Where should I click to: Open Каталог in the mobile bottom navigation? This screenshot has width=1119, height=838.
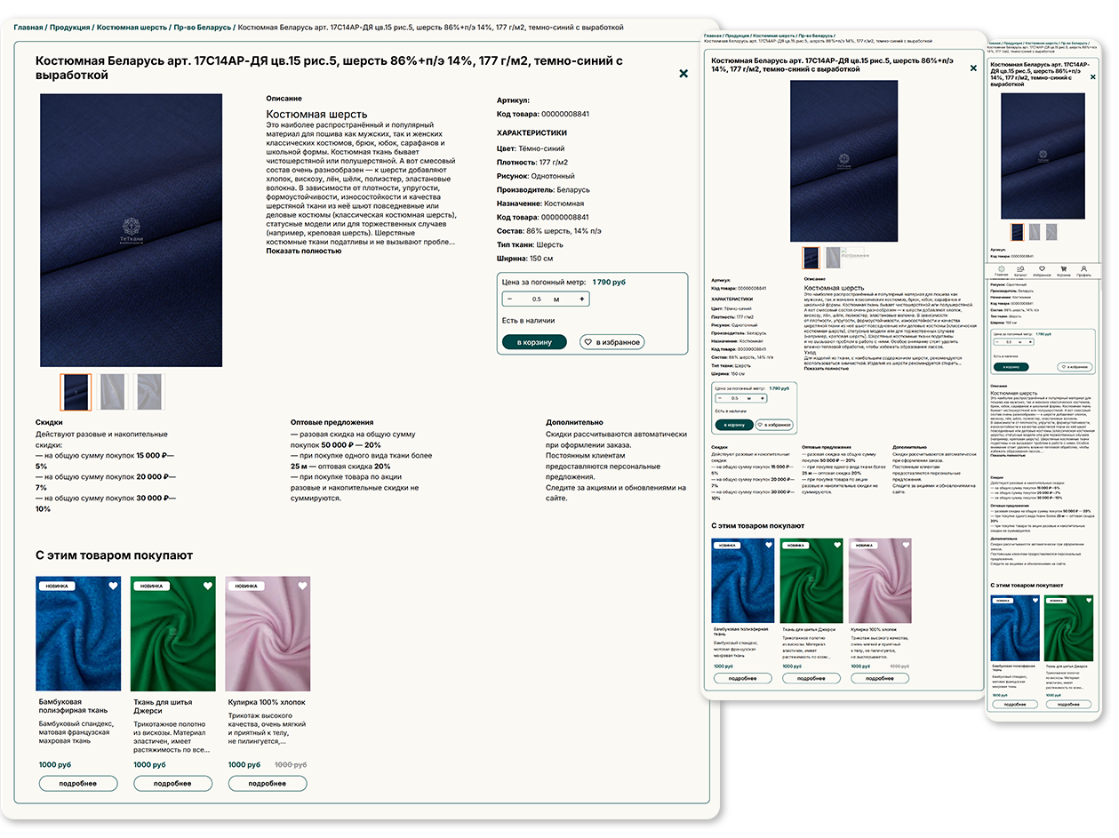(1020, 270)
